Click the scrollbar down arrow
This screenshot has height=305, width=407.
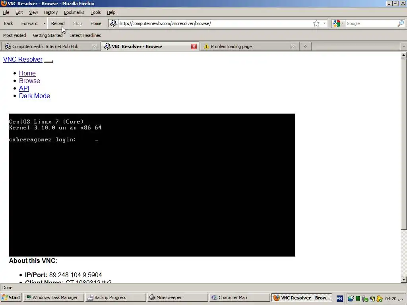404,279
